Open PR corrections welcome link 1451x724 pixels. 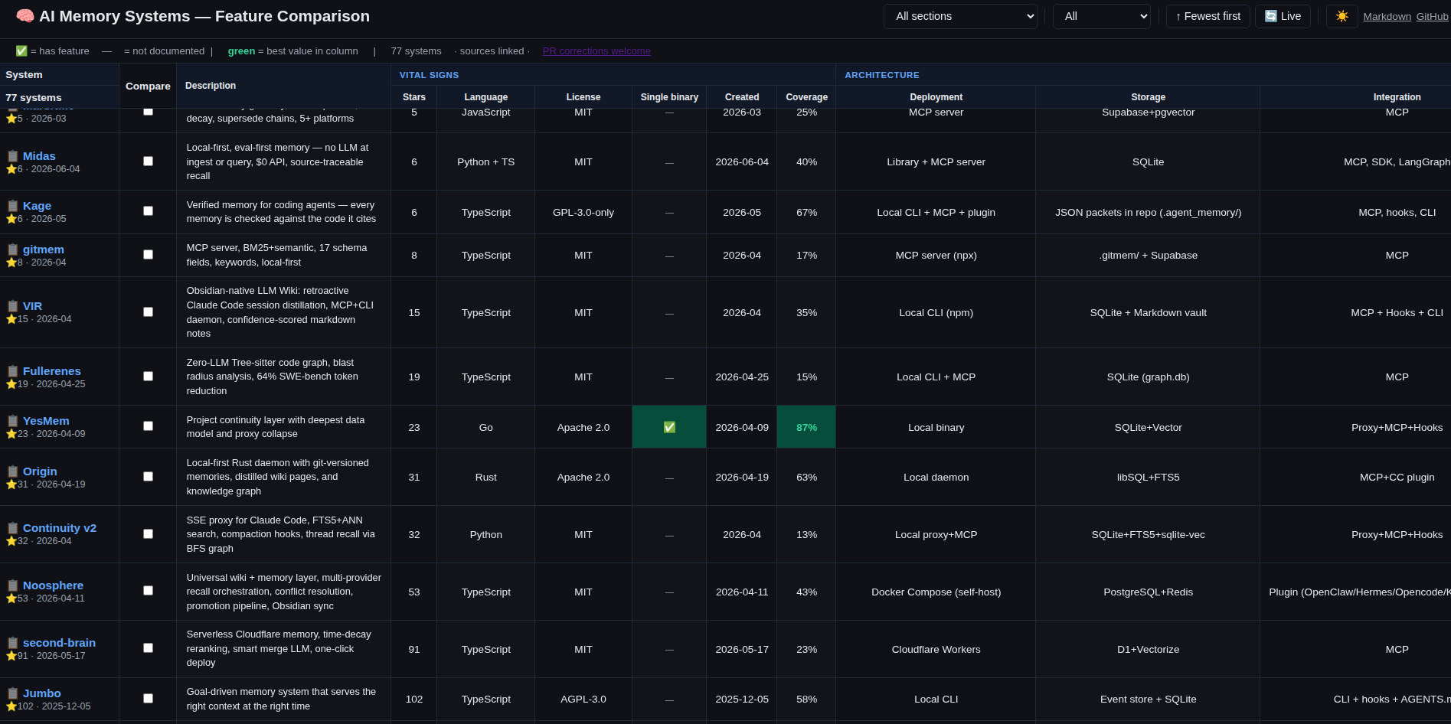(596, 51)
